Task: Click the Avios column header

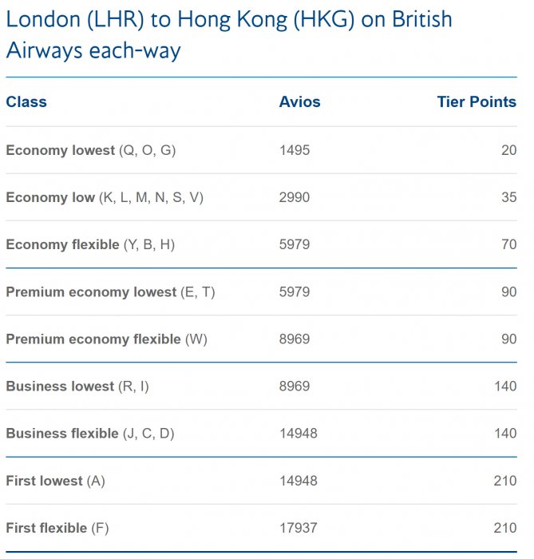Action: click(x=299, y=102)
